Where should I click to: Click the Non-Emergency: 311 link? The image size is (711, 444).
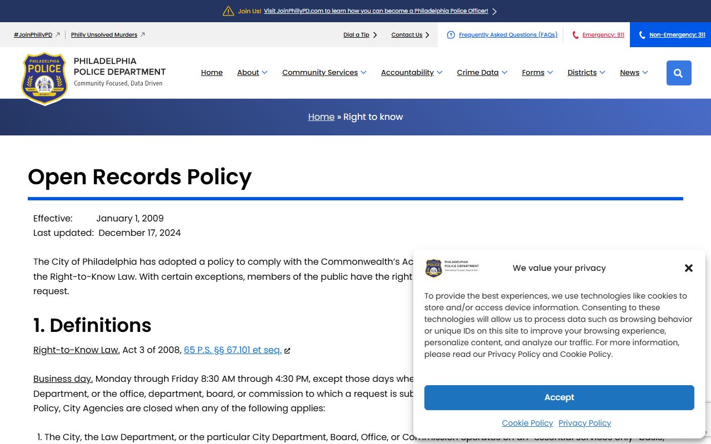point(677,35)
